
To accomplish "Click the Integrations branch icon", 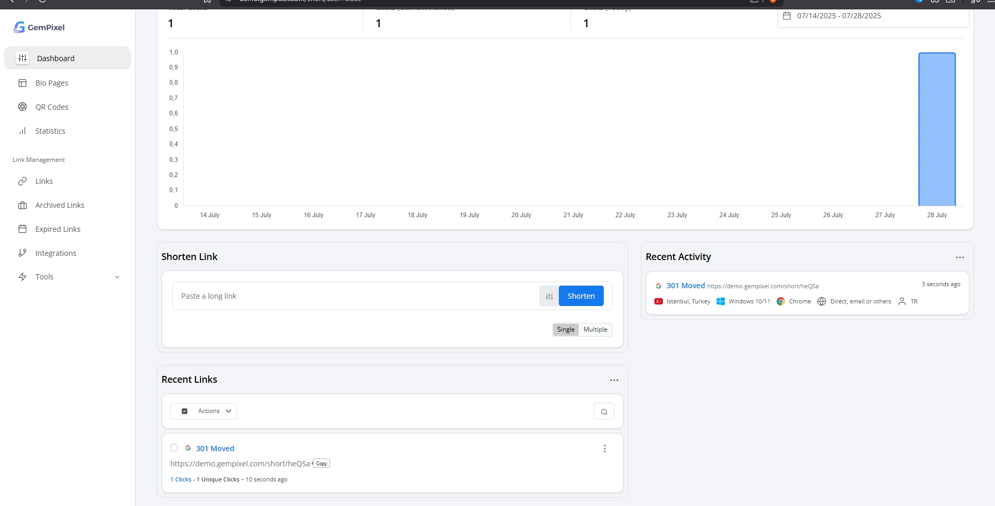I will pyautogui.click(x=22, y=253).
